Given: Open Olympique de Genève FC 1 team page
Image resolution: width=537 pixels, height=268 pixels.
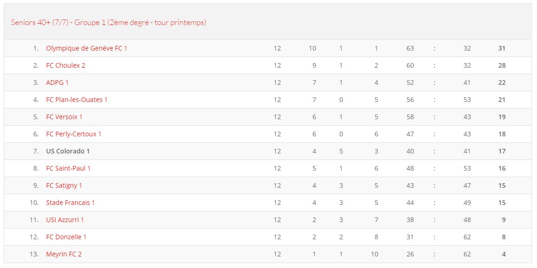Looking at the screenshot, I should [87, 48].
